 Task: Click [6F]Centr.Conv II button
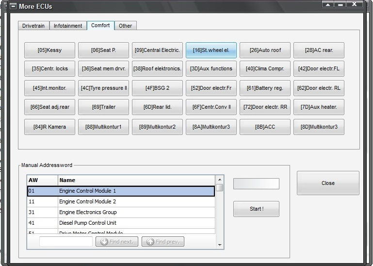(211, 107)
